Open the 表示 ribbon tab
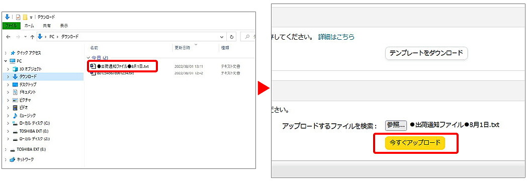Viewport: 528px width, 181px height. pyautogui.click(x=64, y=26)
